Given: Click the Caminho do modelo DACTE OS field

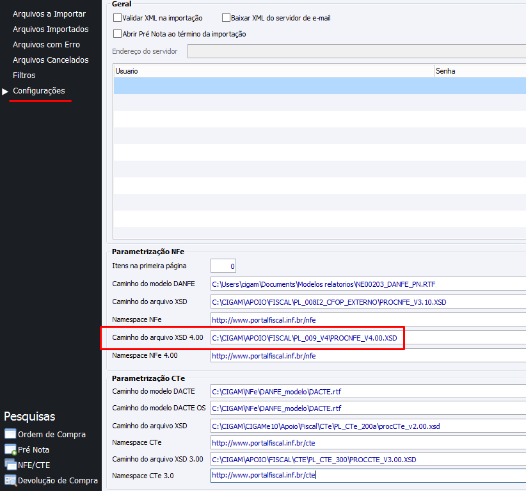Looking at the screenshot, I should (x=368, y=408).
